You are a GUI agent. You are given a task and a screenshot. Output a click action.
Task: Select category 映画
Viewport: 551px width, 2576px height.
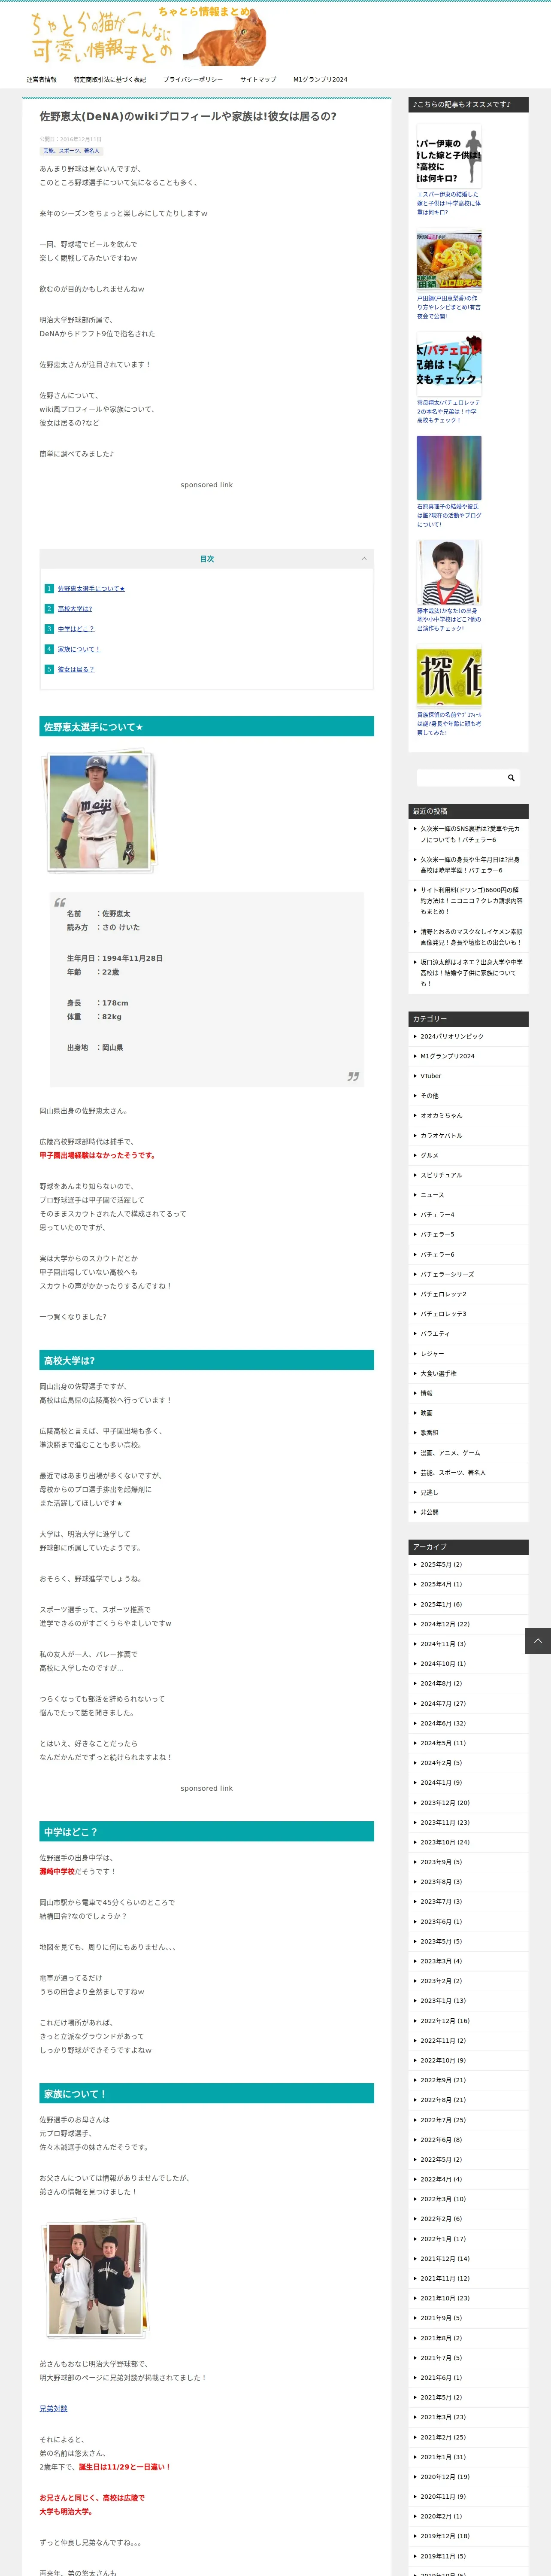pos(426,1413)
